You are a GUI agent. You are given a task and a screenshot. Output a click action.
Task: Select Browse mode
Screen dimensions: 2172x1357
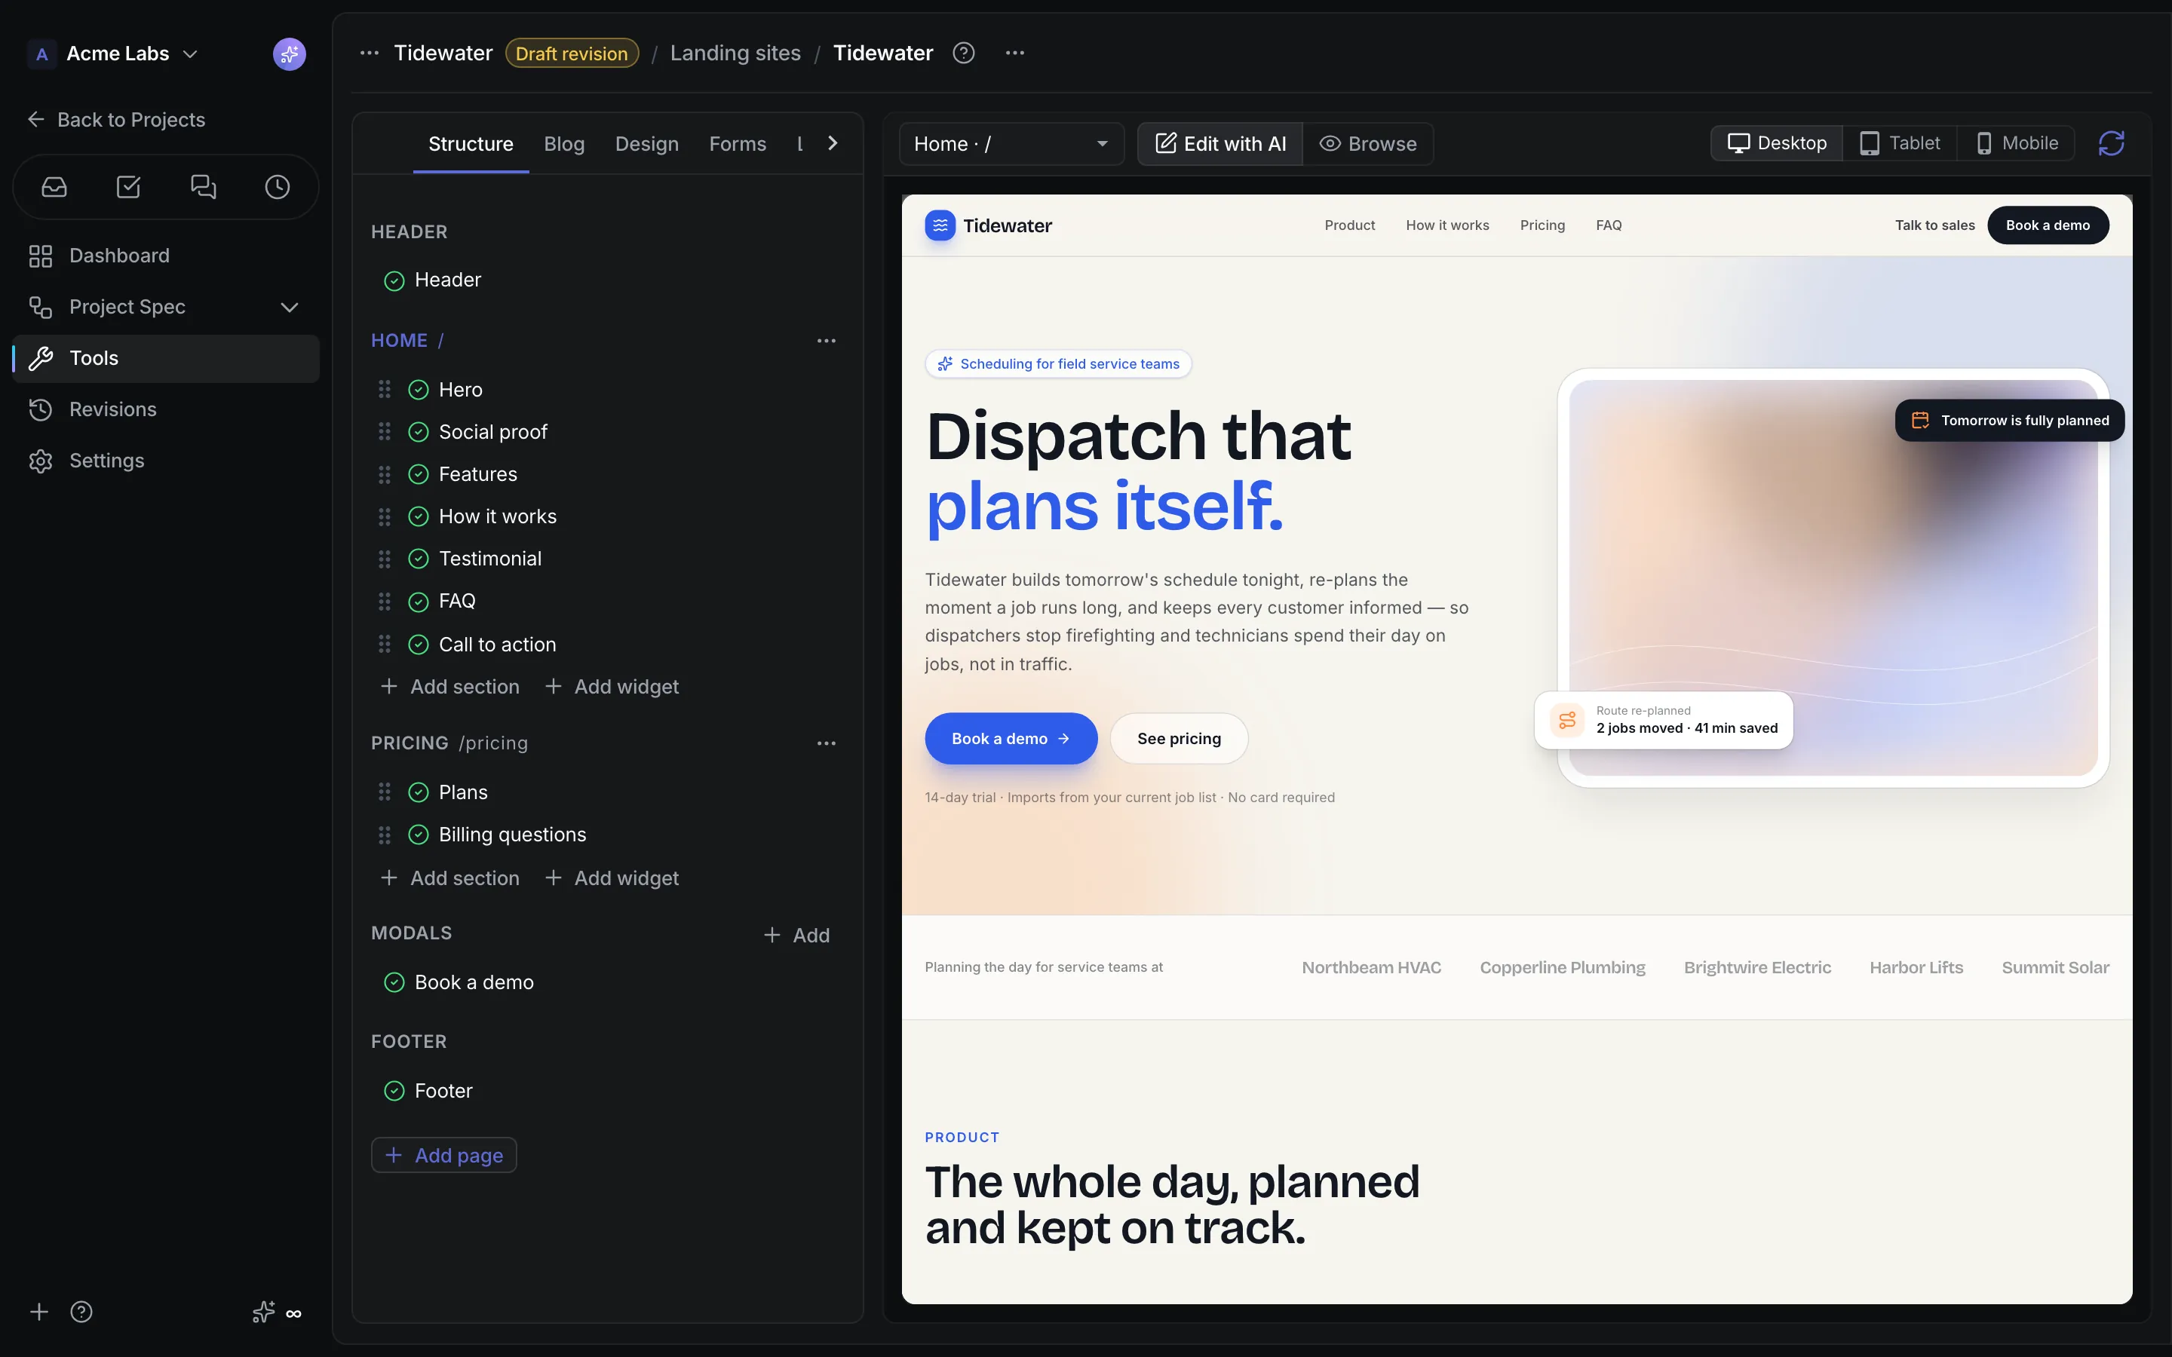[1368, 143]
